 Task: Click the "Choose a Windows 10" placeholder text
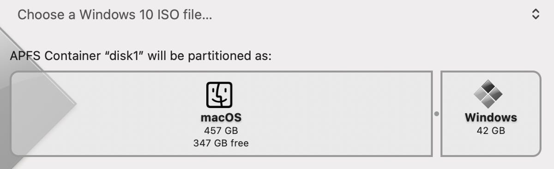tap(85, 15)
